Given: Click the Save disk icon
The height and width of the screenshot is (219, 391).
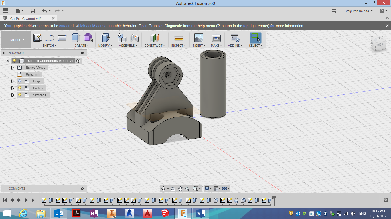Looking at the screenshot, I should (33, 11).
